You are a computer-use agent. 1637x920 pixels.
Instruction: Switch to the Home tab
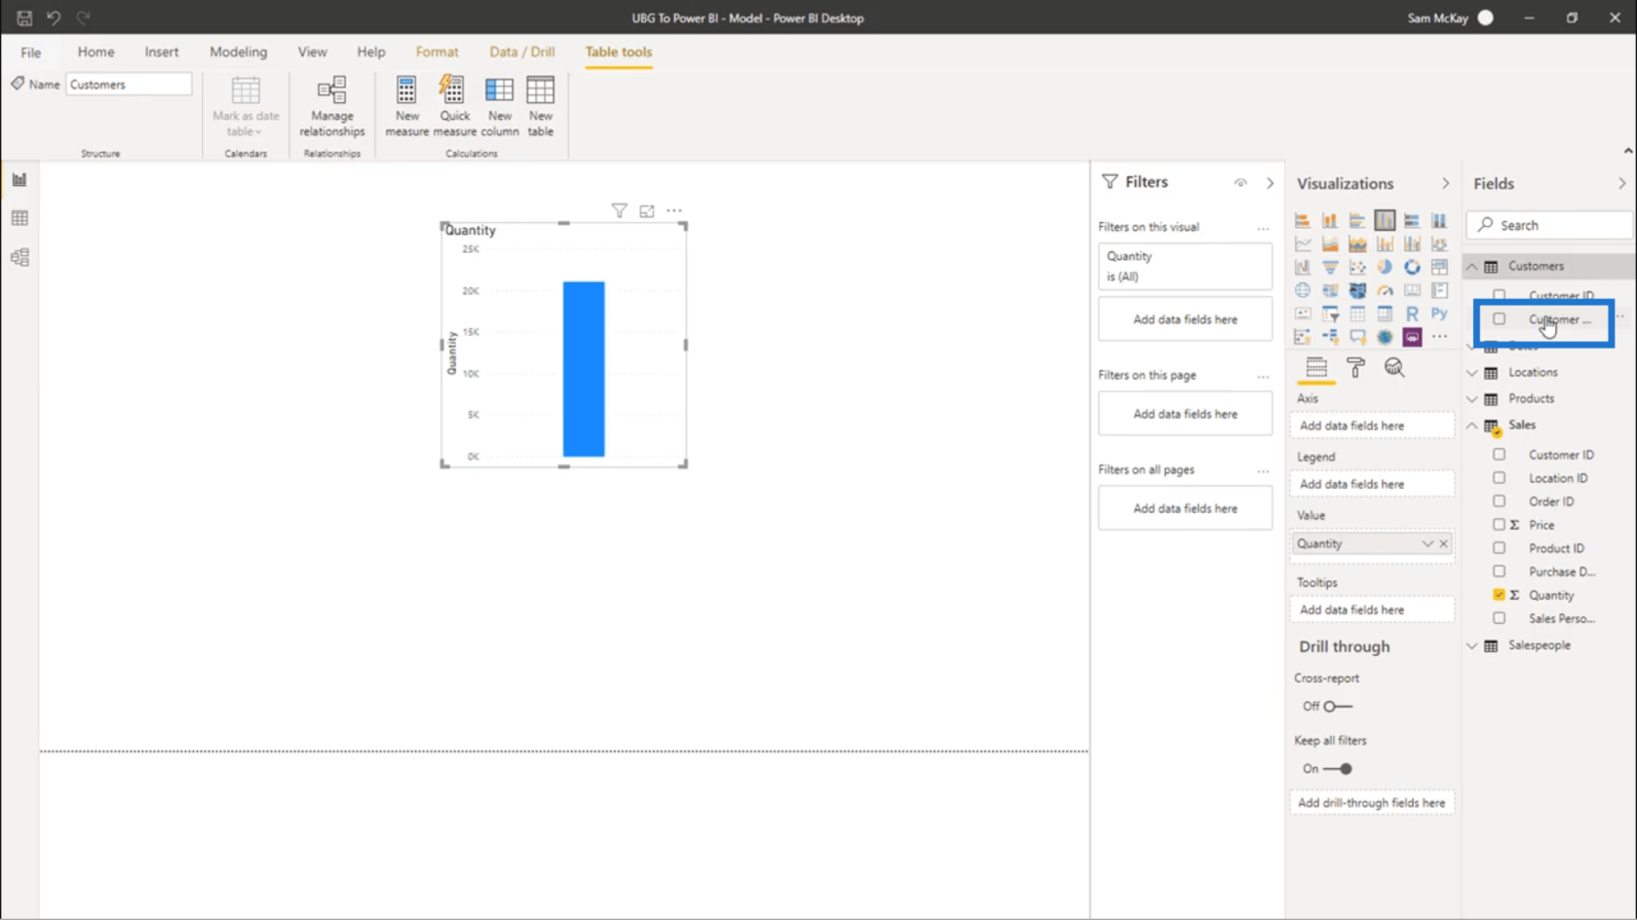point(95,52)
